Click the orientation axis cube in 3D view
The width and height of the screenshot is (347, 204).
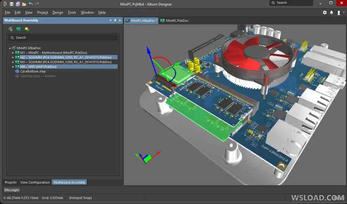point(147,158)
